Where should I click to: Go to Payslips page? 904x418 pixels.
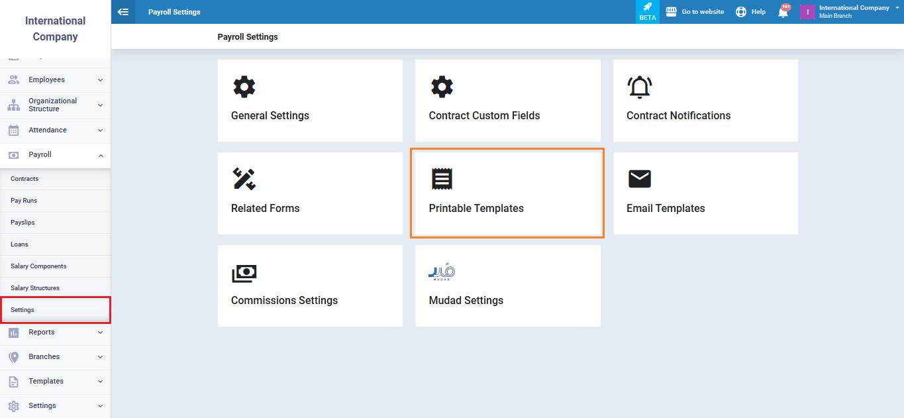tap(23, 223)
